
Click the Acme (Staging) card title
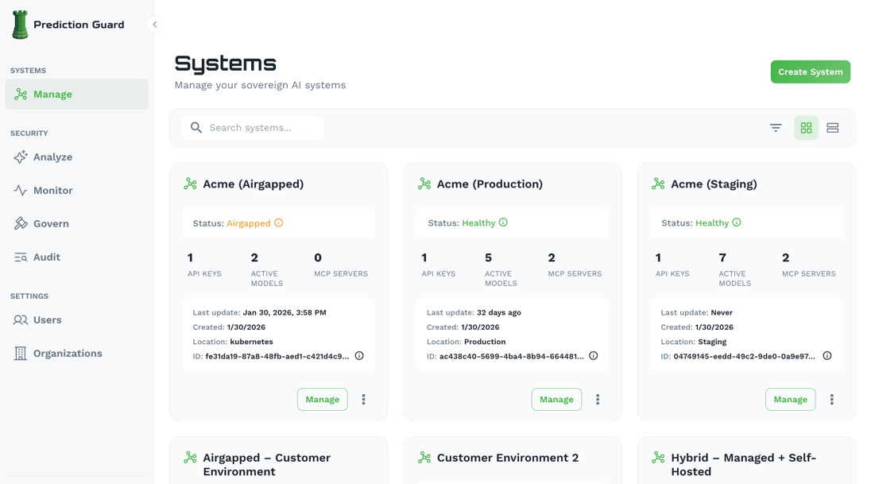pos(714,184)
